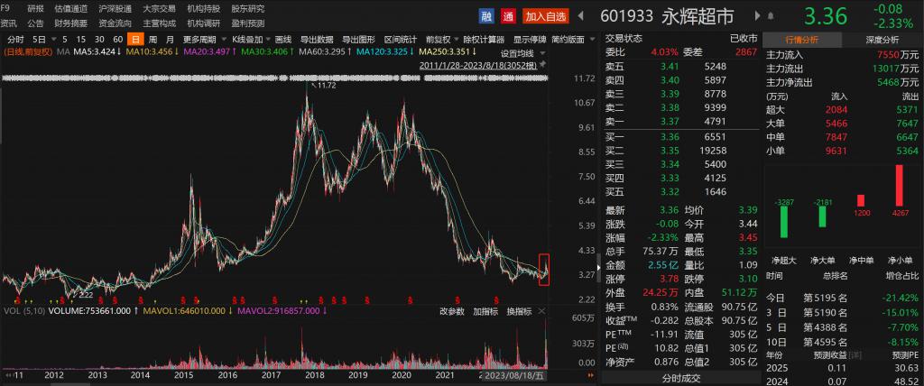
Task: Click the blue 融 margin trading icon
Action: (487, 16)
